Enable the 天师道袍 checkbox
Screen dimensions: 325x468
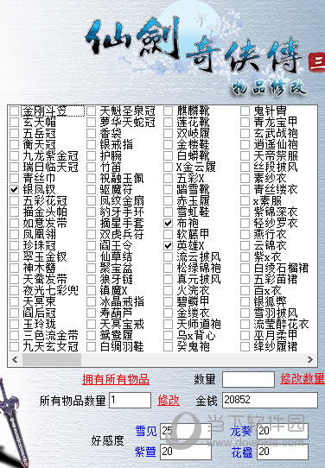[x=169, y=324]
